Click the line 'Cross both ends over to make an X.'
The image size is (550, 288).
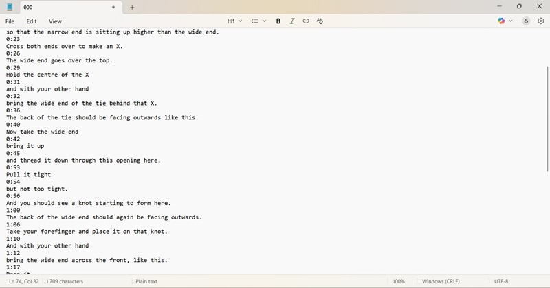pyautogui.click(x=65, y=46)
